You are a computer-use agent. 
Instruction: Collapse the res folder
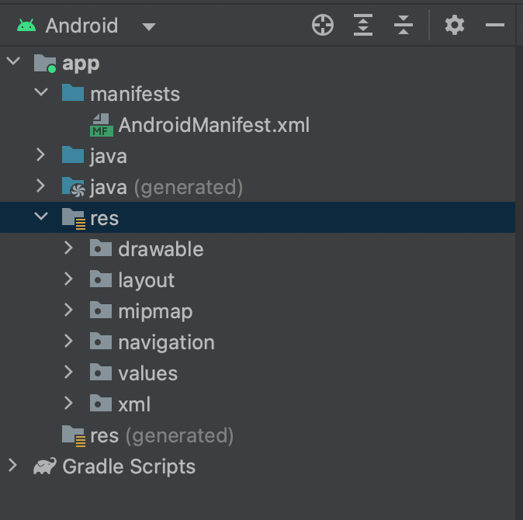pos(41,218)
